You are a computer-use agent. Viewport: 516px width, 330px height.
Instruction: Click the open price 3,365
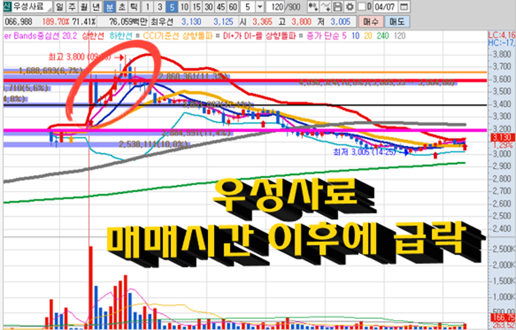262,22
